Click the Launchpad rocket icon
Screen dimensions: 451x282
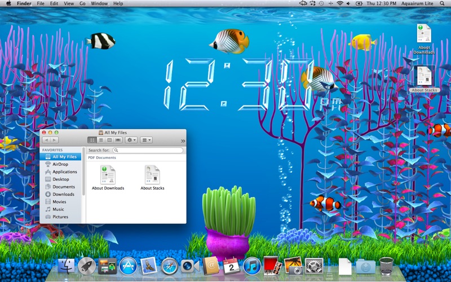(87, 266)
